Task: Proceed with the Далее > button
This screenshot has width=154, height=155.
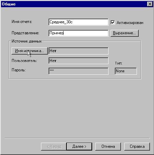Action: (x=79, y=146)
